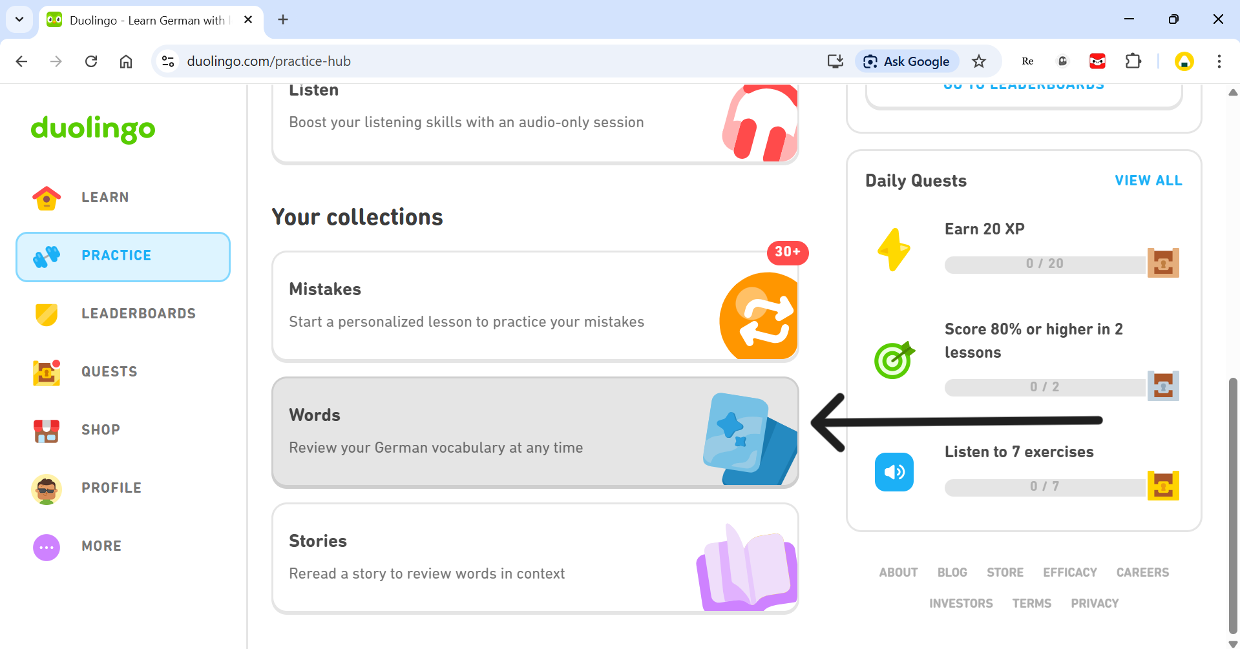Open the Profile avatar icon
Screen dimensions: 1240x649
(47, 489)
